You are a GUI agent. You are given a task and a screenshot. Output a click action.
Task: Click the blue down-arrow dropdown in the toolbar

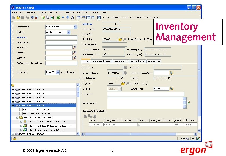[x=63, y=18]
